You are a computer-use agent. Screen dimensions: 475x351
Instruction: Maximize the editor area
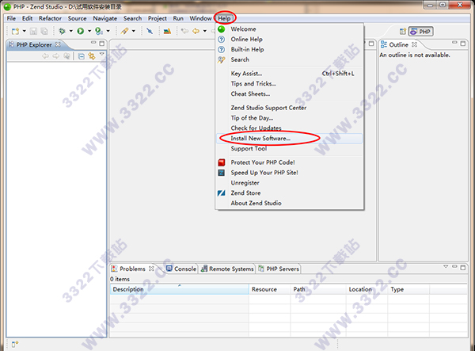click(371, 44)
